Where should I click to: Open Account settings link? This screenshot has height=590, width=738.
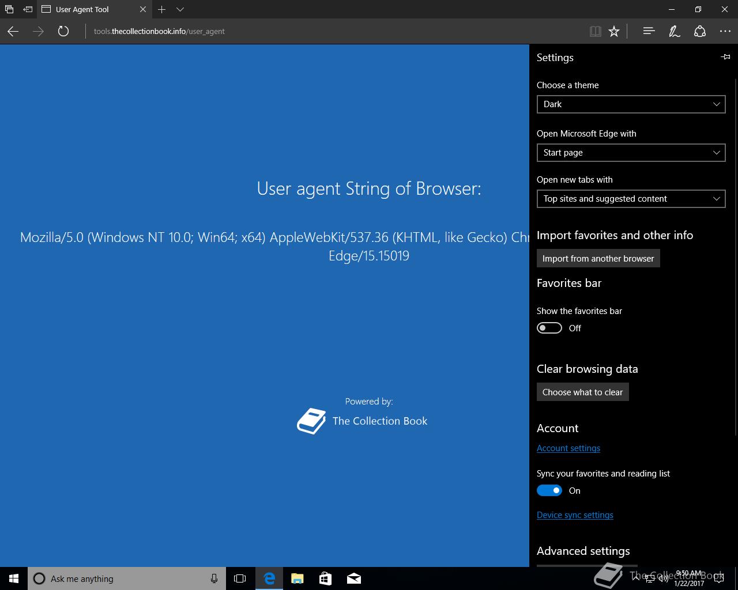pos(568,448)
